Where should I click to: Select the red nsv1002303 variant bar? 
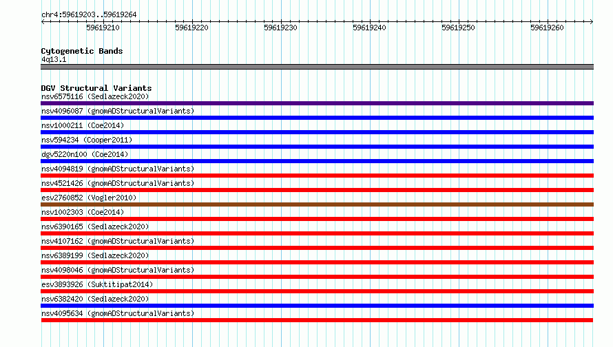coord(317,219)
